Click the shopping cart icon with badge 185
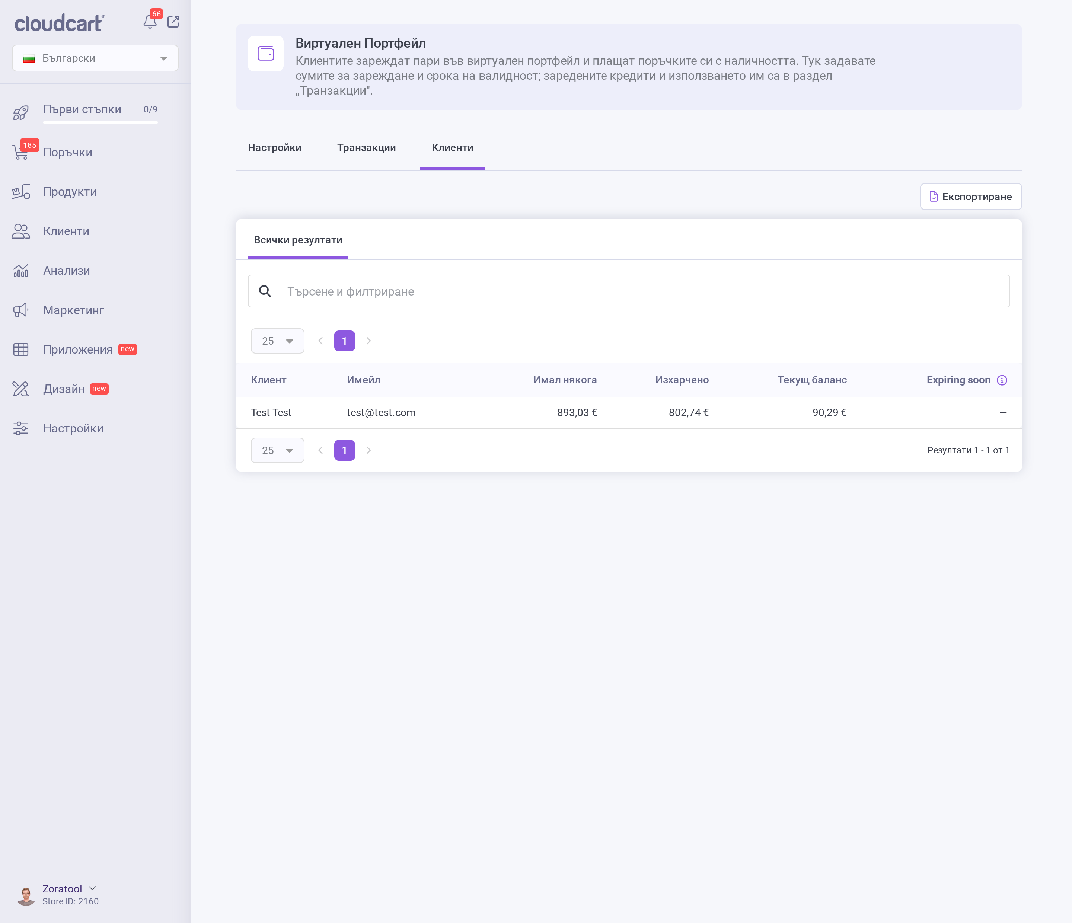Image resolution: width=1072 pixels, height=923 pixels. point(21,152)
